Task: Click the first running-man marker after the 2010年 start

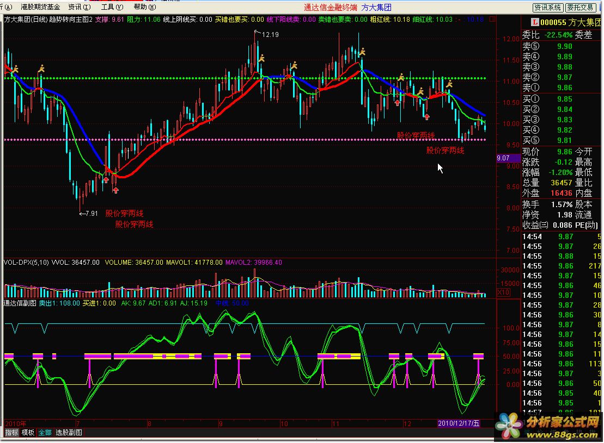Action: (x=15, y=69)
